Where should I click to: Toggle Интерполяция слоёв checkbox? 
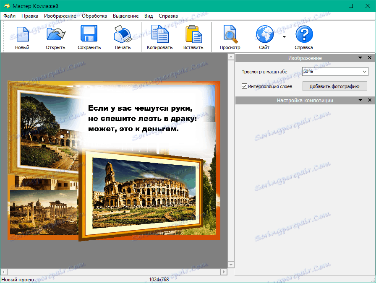pyautogui.click(x=244, y=86)
